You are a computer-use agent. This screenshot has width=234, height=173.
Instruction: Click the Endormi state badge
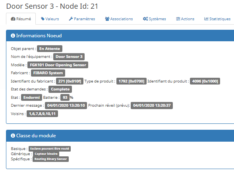tap(31, 98)
